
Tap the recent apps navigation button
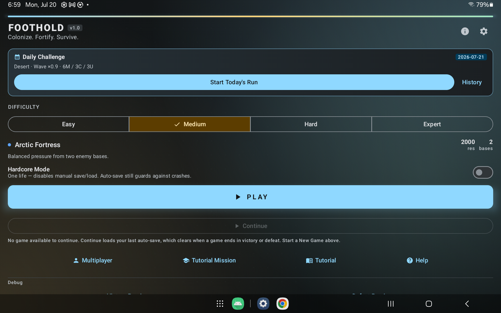(391, 304)
